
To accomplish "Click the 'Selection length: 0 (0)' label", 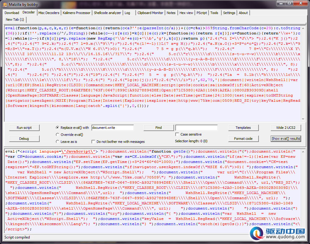I will coord(191,141).
